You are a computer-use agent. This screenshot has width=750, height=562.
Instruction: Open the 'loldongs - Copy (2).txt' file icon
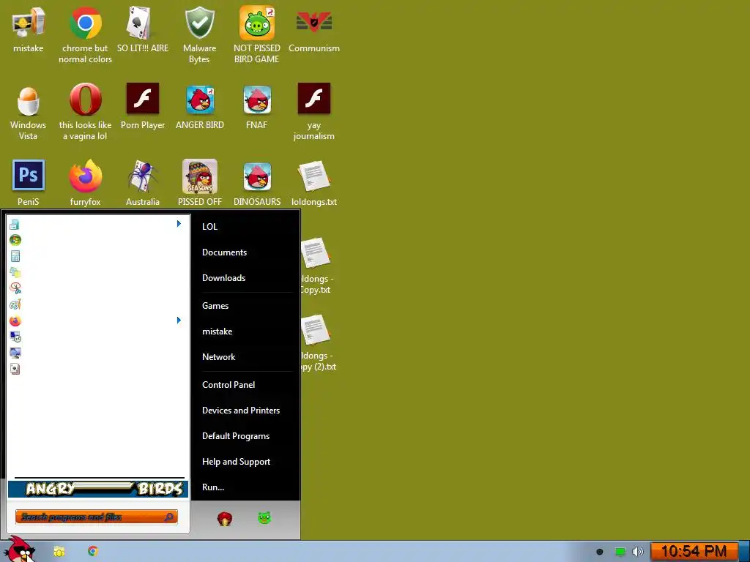tap(318, 342)
